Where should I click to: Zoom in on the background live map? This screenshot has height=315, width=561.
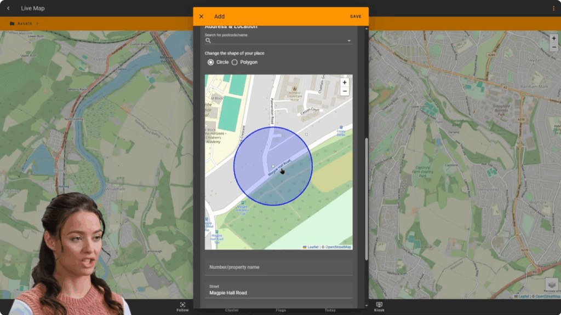click(553, 39)
